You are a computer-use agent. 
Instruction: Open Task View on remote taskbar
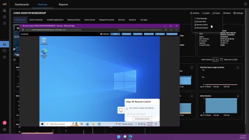(82, 124)
